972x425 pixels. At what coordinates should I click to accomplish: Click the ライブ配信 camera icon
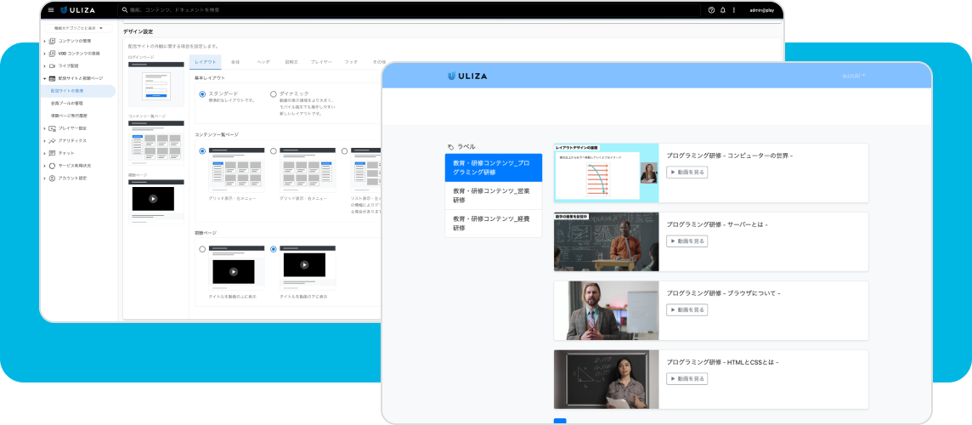(x=52, y=65)
